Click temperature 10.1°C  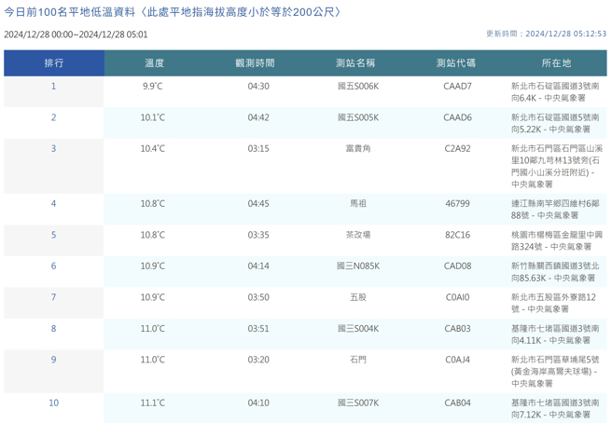(153, 117)
